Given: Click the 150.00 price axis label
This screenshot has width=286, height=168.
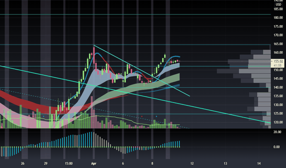Looking at the screenshot, I should click(278, 70).
